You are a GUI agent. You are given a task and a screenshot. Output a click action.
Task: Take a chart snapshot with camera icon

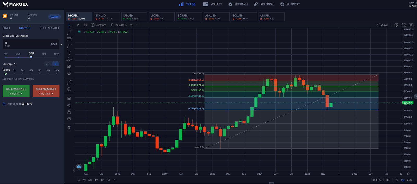411,25
